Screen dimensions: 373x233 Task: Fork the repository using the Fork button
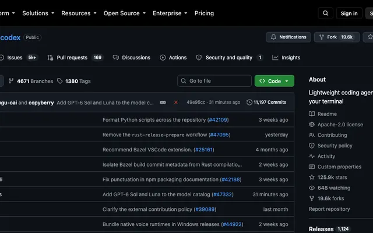pos(337,37)
